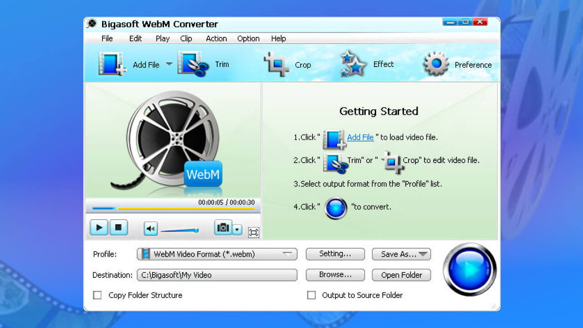Click the play button in the preview
Viewport: 583px width, 328px height.
click(x=99, y=227)
